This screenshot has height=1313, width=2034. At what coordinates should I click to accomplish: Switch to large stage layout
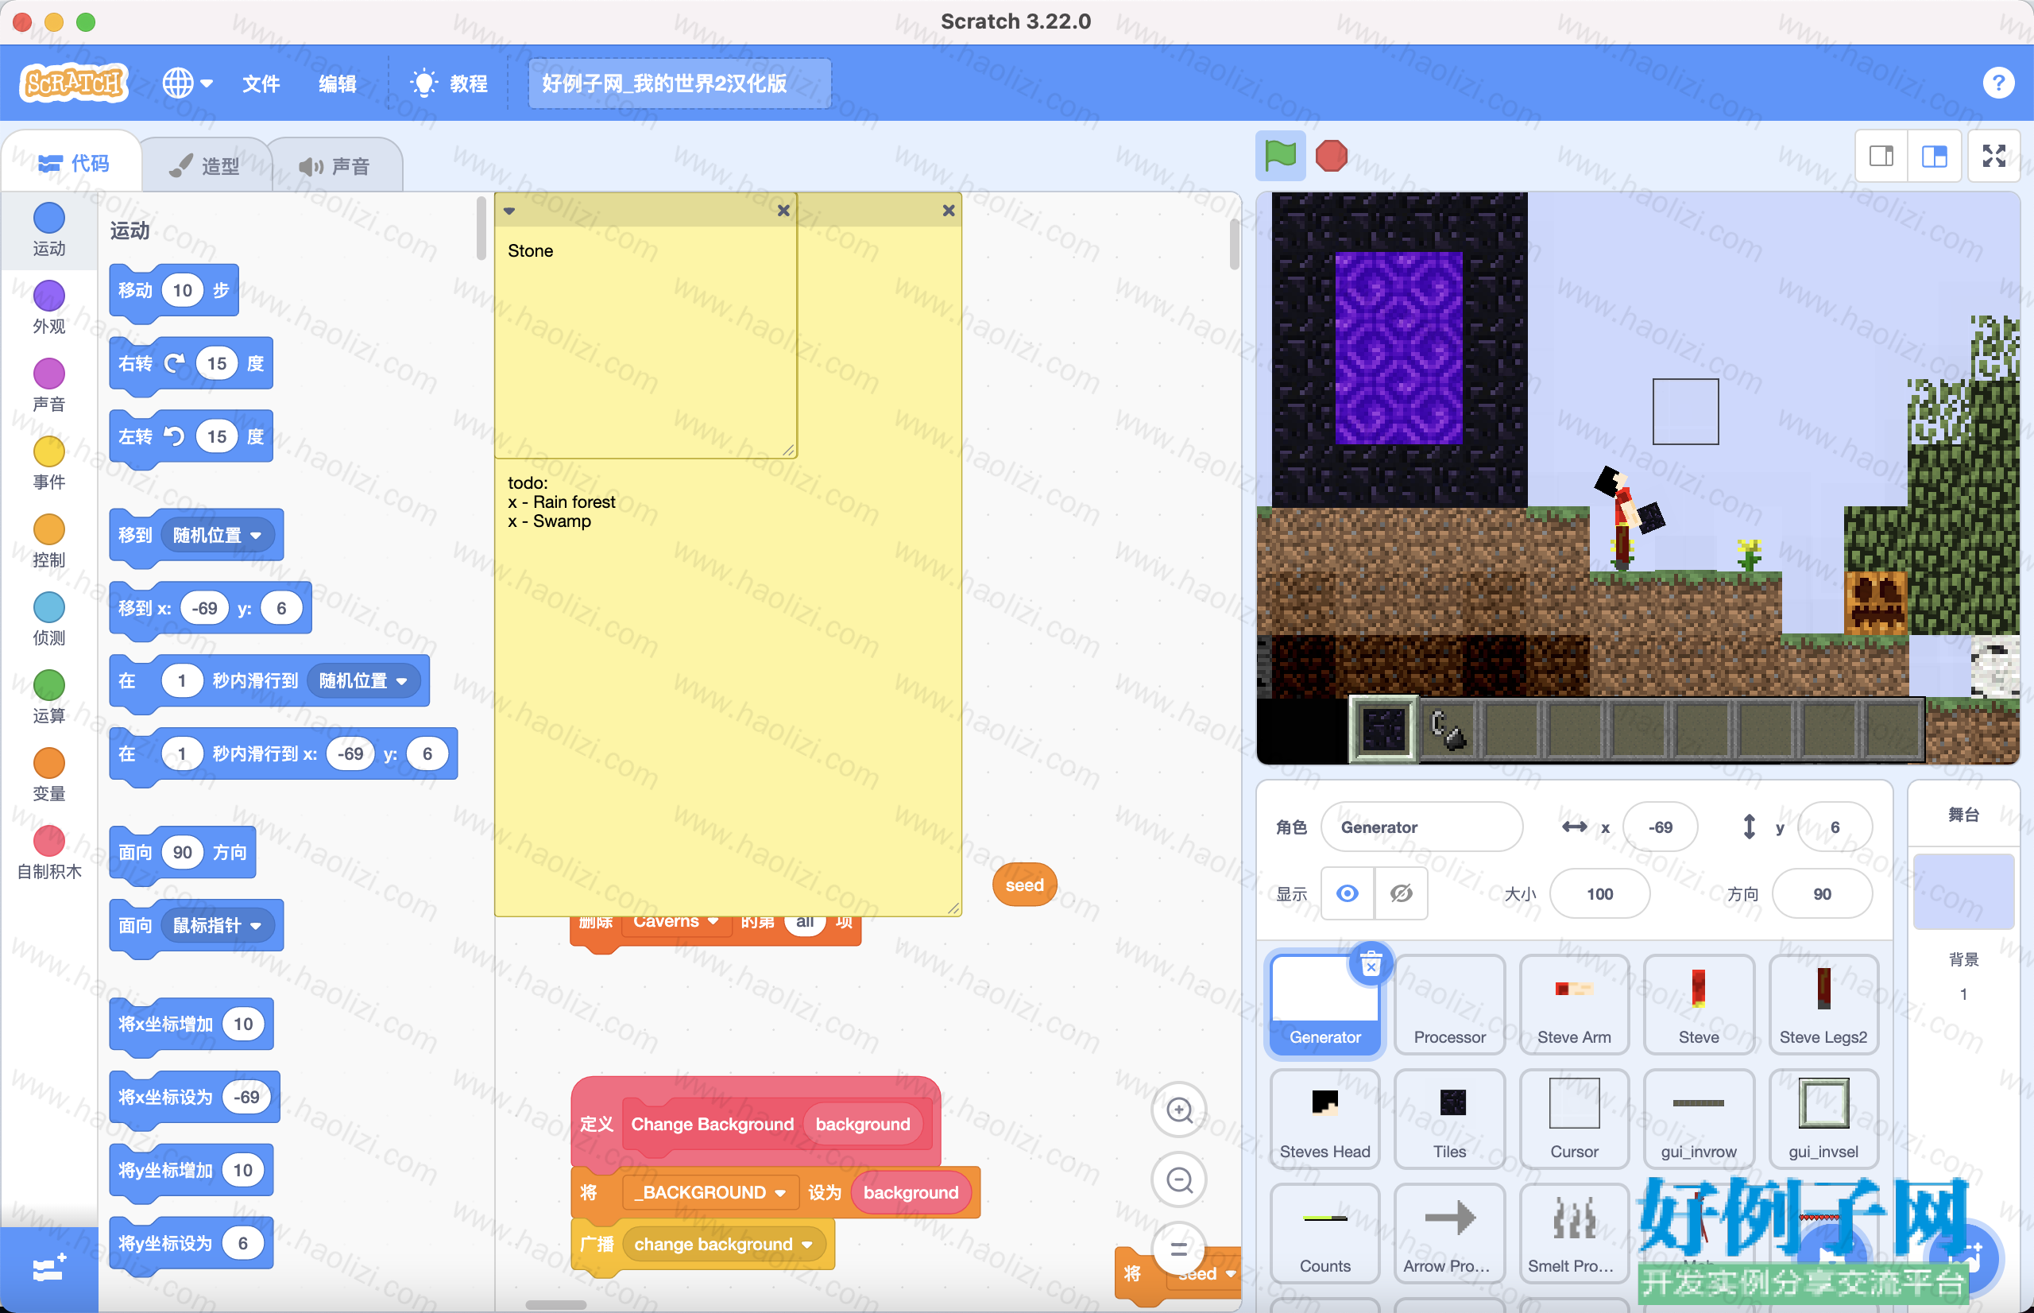coord(1935,156)
